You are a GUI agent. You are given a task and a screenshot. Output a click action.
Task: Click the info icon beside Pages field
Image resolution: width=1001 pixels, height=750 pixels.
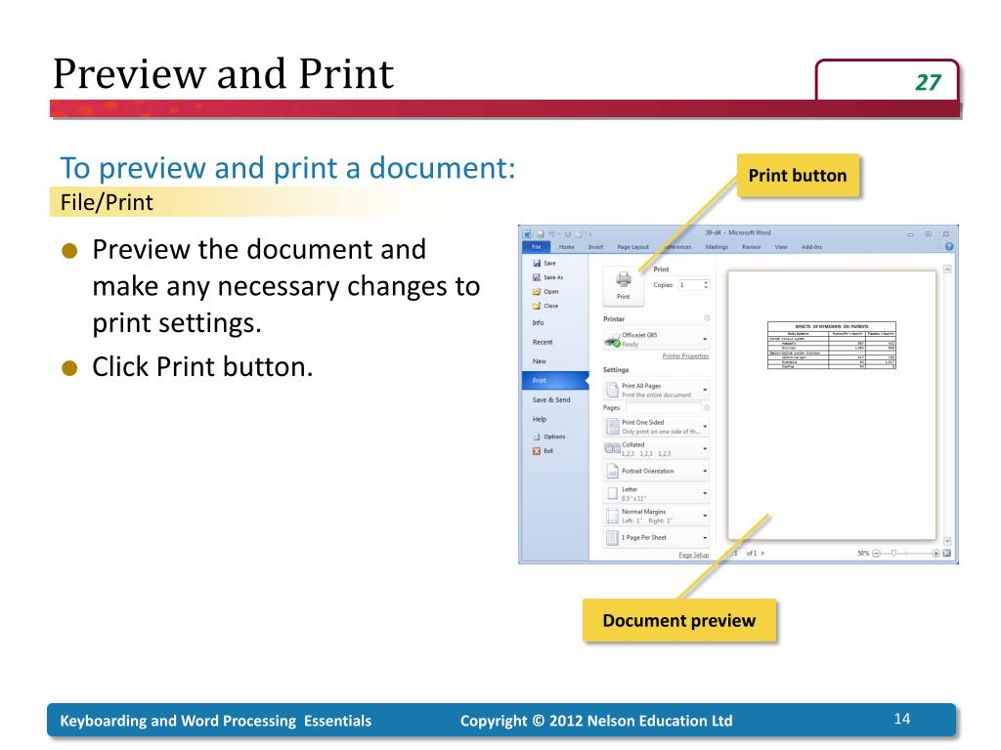(x=707, y=407)
